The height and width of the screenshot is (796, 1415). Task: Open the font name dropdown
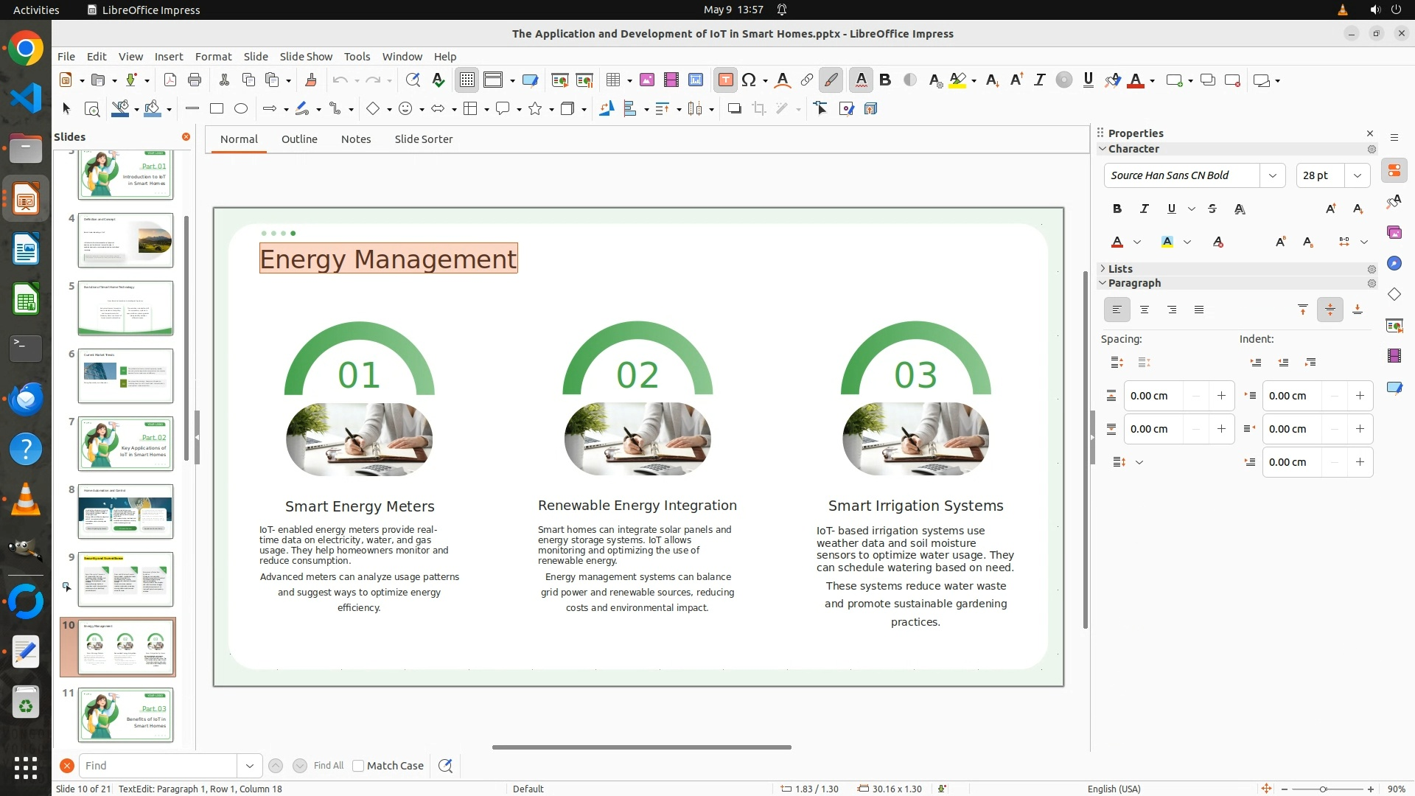[x=1272, y=175]
